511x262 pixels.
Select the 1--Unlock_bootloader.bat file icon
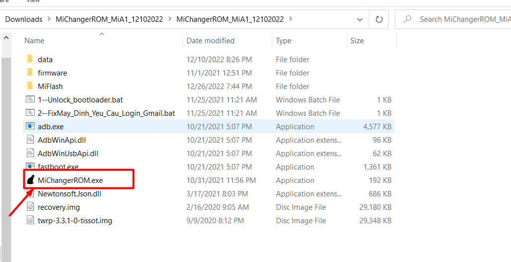30,99
